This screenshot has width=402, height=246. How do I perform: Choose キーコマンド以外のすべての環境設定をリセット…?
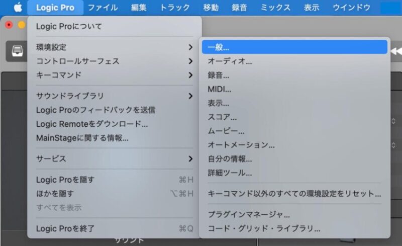click(x=294, y=193)
